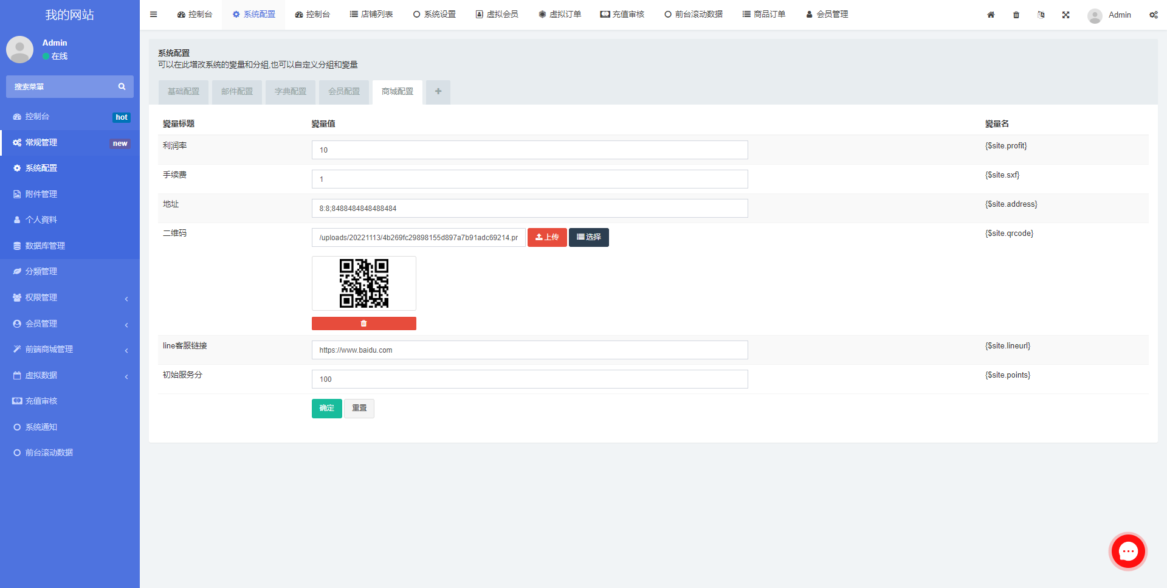
Task: Click the QR code thumbnail preview
Action: (363, 283)
